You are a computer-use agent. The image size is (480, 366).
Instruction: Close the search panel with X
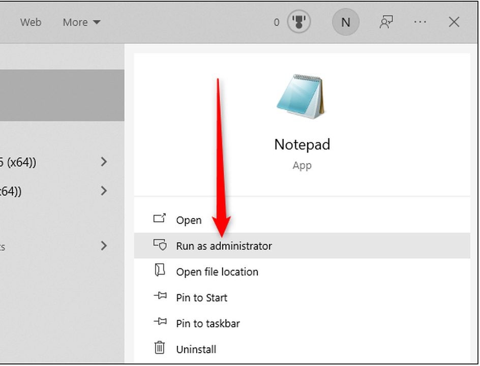[x=454, y=22]
